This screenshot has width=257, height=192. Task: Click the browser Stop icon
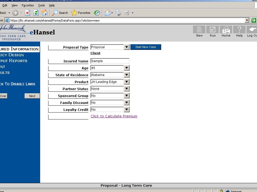click(x=27, y=13)
